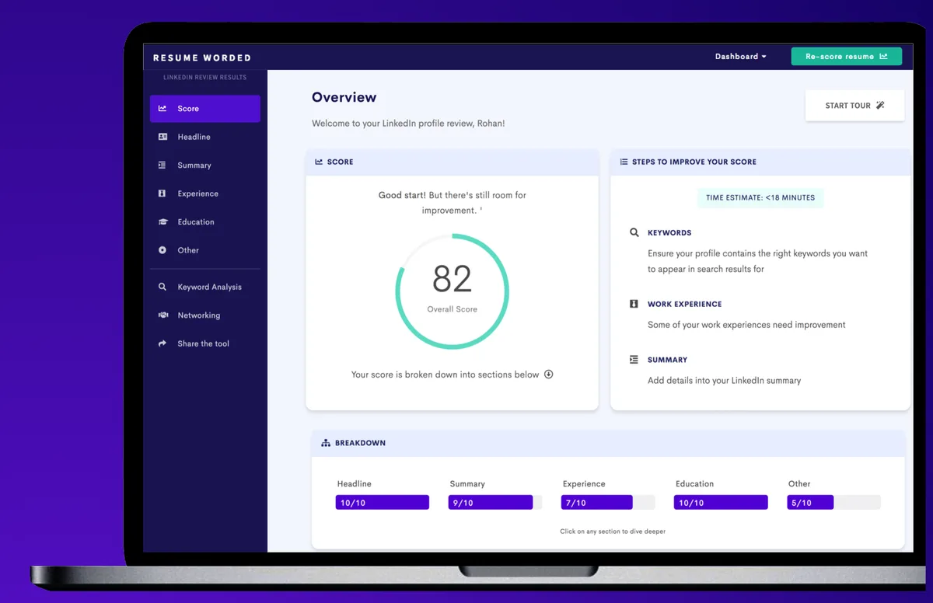This screenshot has width=933, height=603.
Task: Click the score chart icon in SCORE header
Action: coord(319,162)
